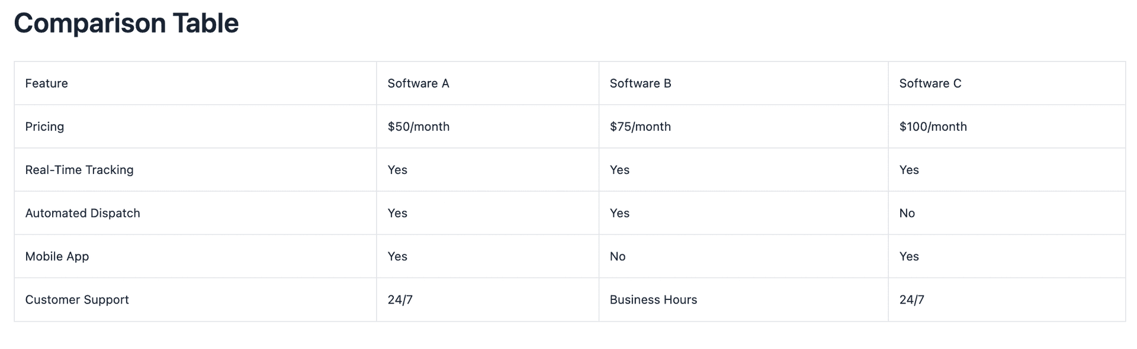Click the Customer Support row label
The image size is (1137, 349).
(195, 300)
